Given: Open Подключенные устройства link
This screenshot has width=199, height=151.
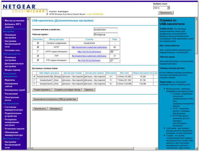Looking at the screenshot, I should point(13,114).
